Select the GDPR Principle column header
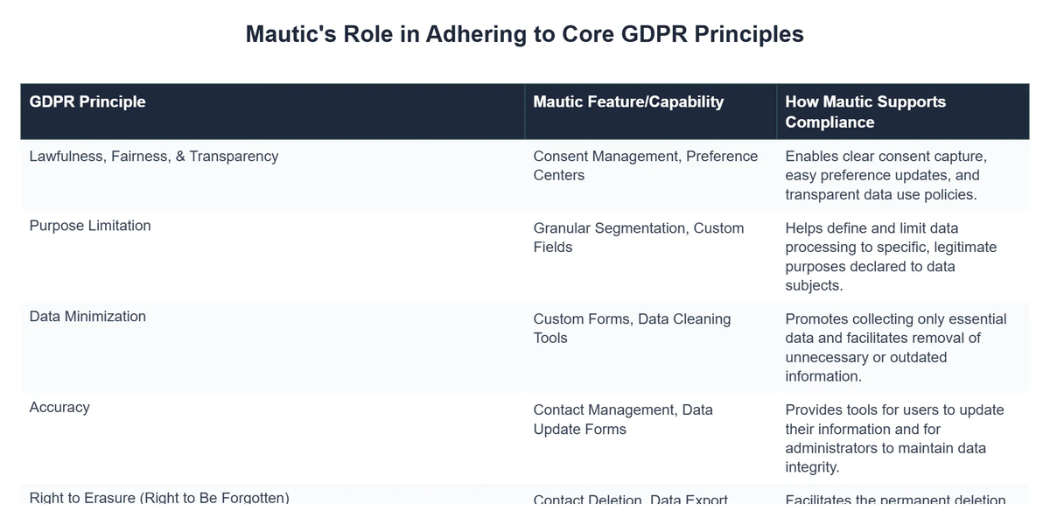 pos(87,101)
